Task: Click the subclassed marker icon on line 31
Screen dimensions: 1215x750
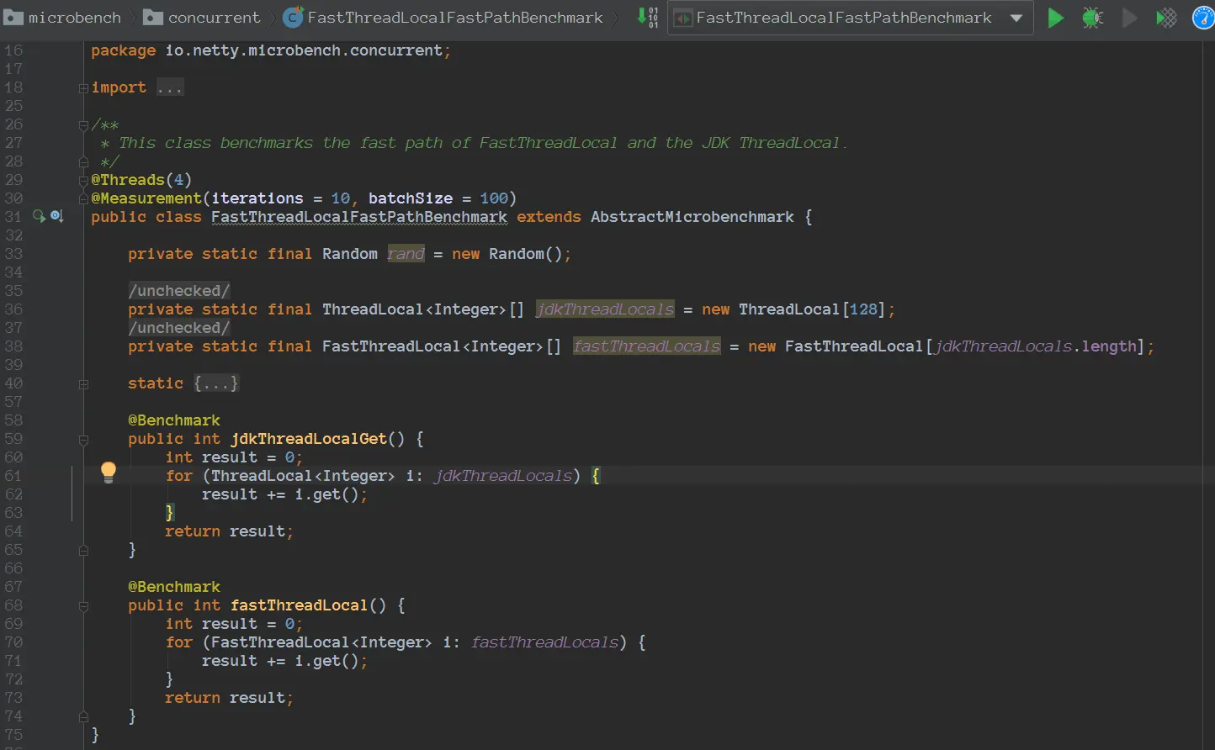Action: coord(56,217)
